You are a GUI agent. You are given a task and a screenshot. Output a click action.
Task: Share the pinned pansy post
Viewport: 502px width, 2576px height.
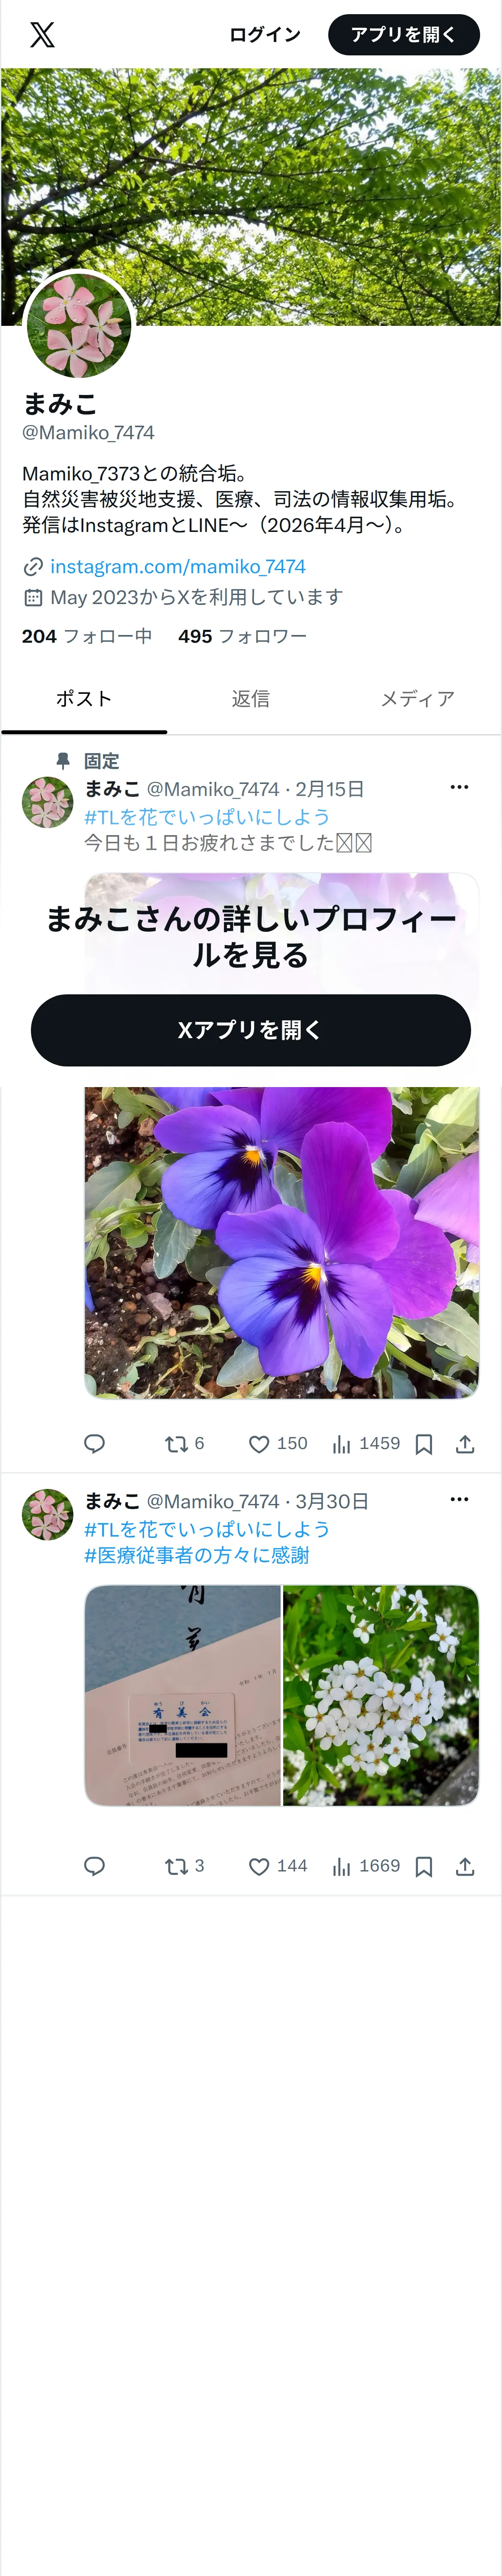(465, 1444)
